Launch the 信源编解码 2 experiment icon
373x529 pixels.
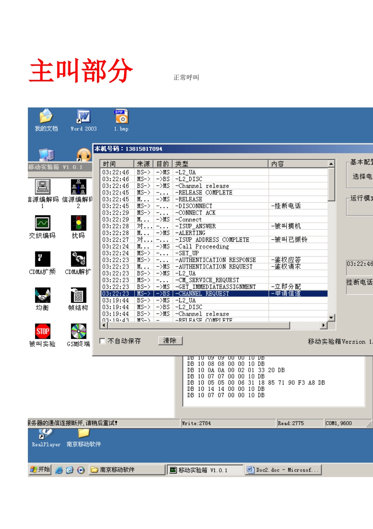tap(78, 193)
